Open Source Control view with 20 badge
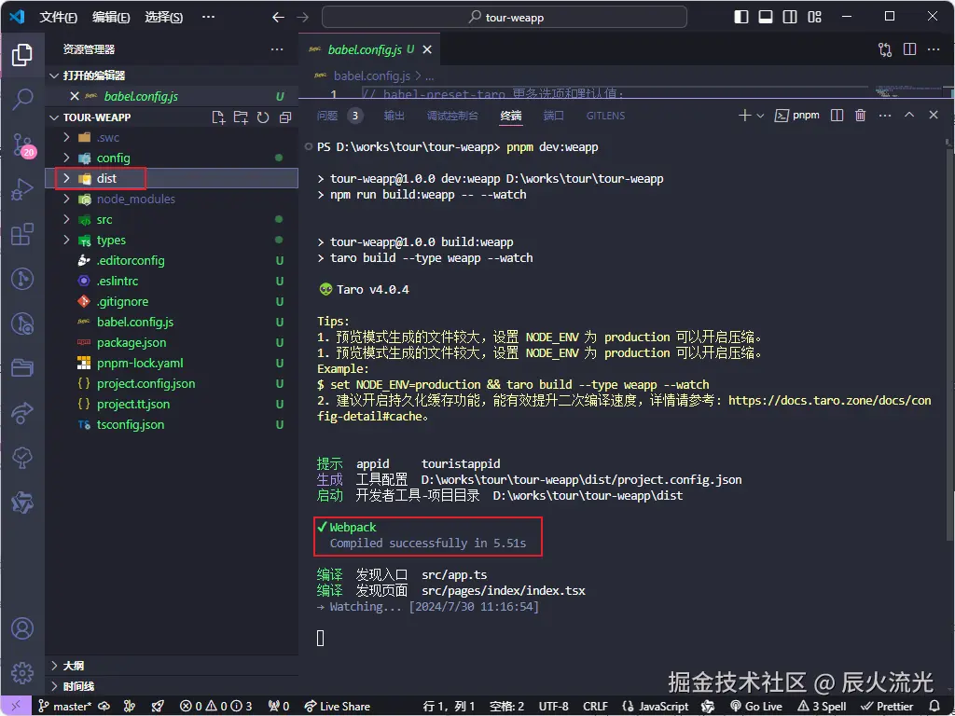The width and height of the screenshot is (955, 716). point(23,145)
